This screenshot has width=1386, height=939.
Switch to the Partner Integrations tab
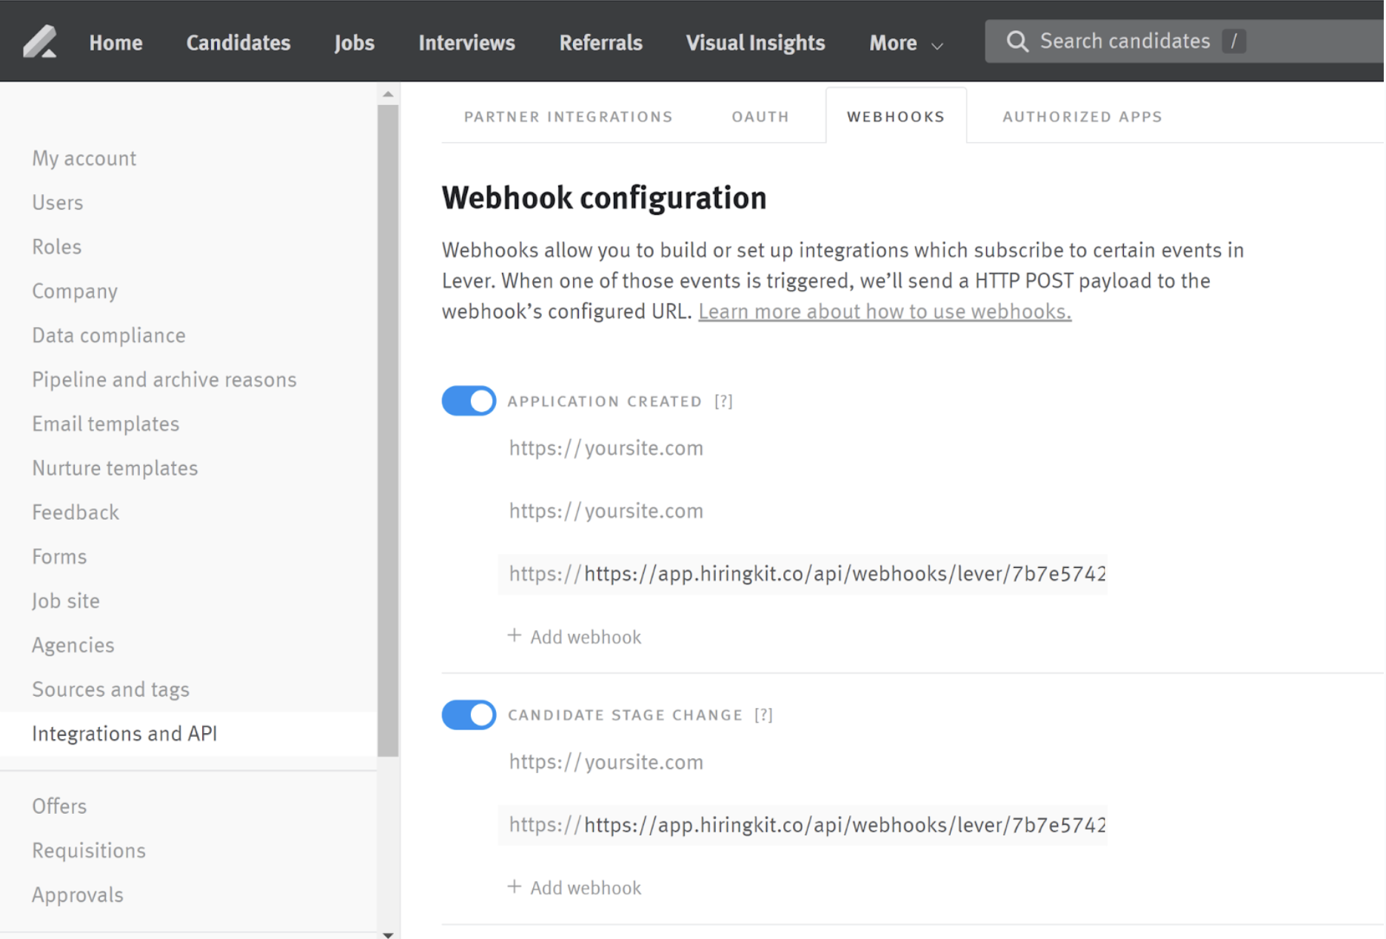(x=568, y=117)
